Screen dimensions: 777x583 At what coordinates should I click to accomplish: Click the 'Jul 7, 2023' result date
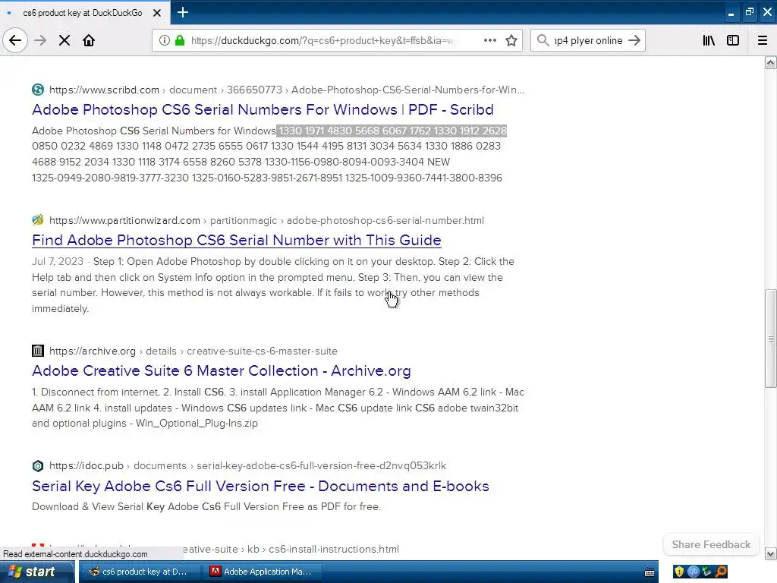tap(58, 261)
